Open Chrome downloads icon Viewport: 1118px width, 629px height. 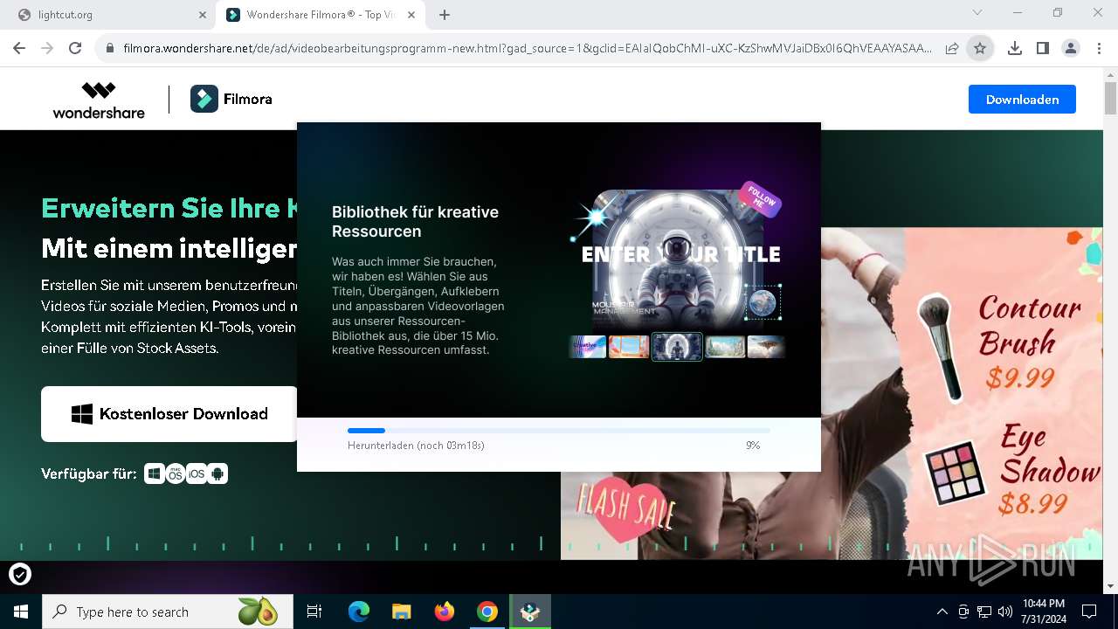pyautogui.click(x=1014, y=49)
